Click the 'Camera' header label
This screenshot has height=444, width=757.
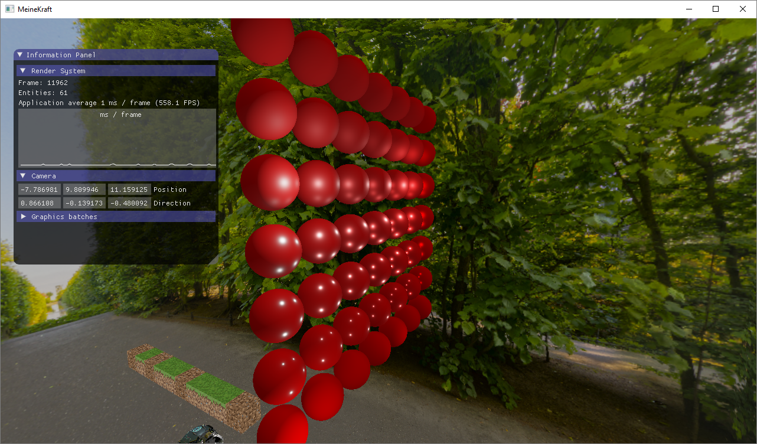click(44, 176)
